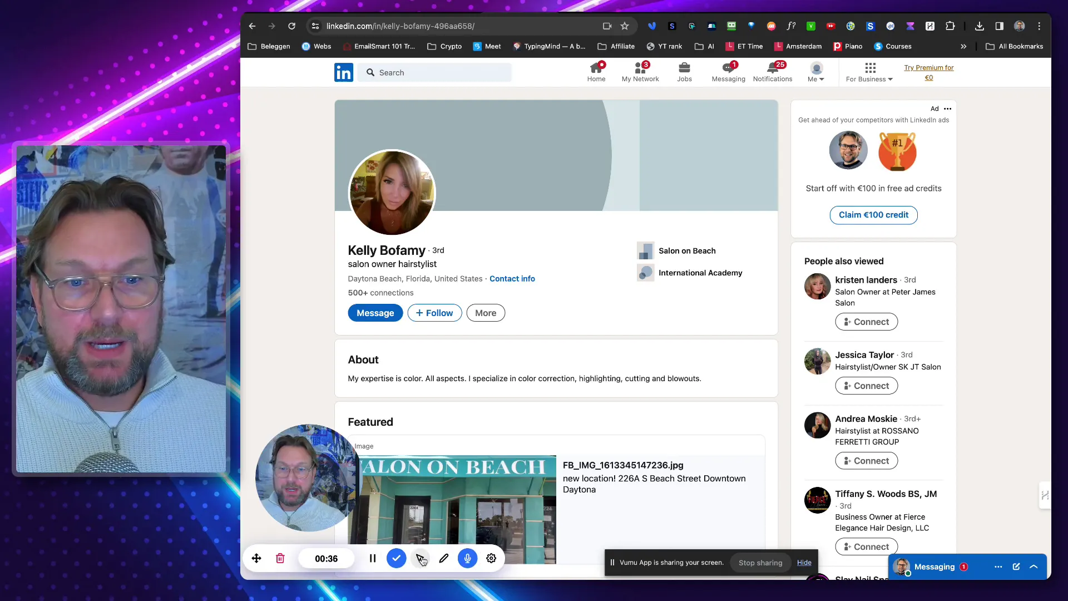Click the My Network icon

640,71
